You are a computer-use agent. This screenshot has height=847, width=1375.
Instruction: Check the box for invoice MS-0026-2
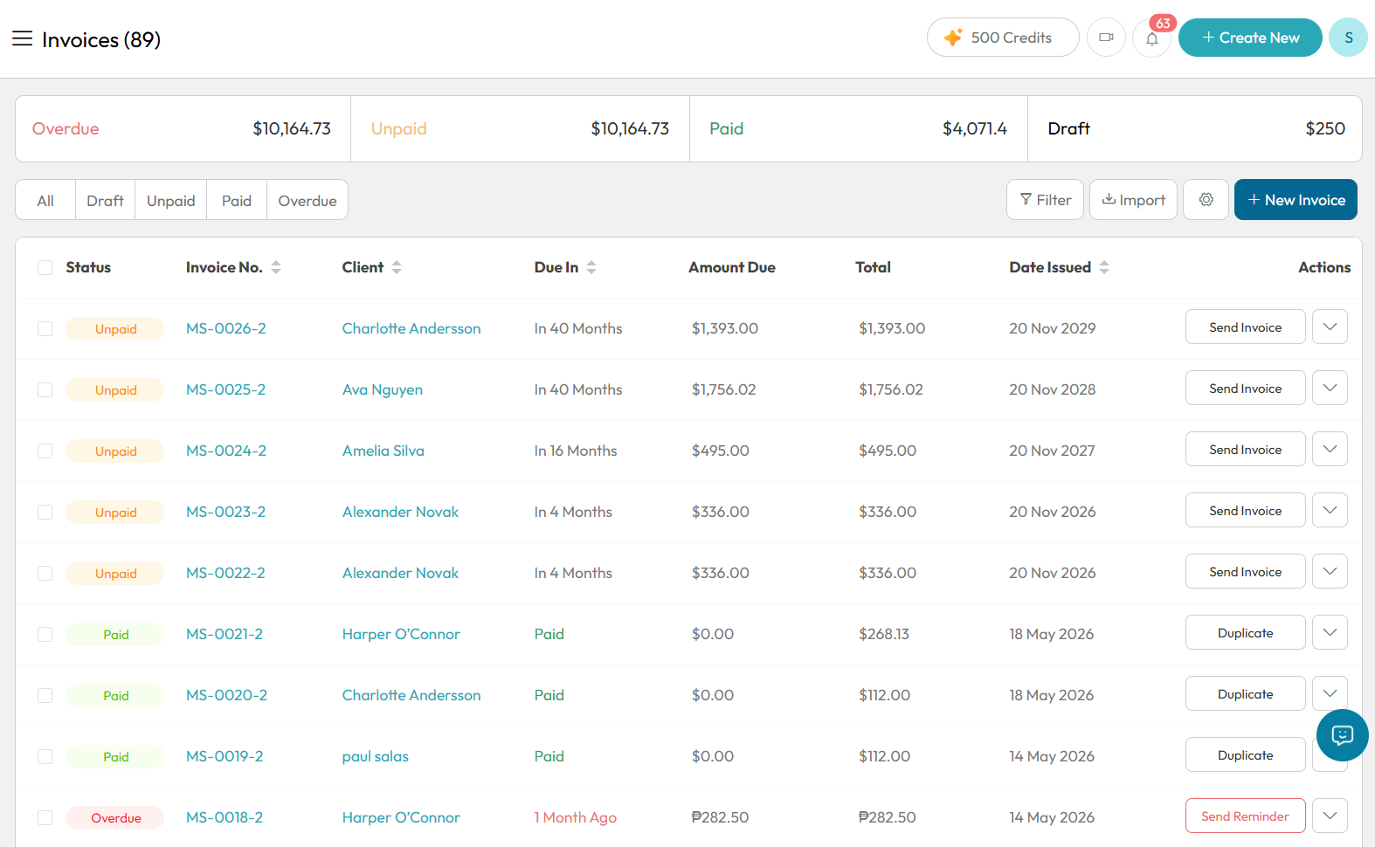pos(45,328)
